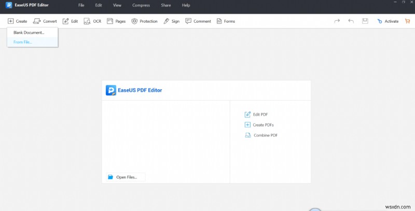Click the shopping cart icon
Image resolution: width=415 pixels, height=211 pixels.
407,21
